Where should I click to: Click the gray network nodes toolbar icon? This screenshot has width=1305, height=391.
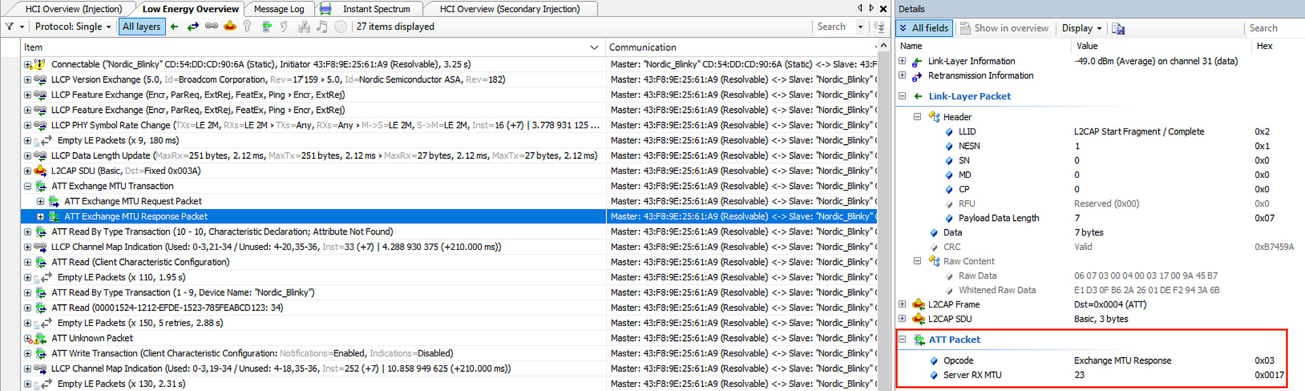click(304, 26)
